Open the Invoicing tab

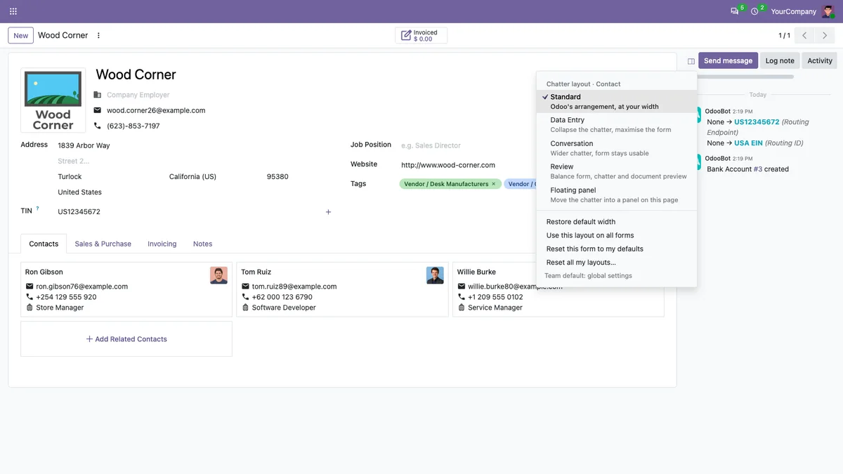[x=162, y=244]
